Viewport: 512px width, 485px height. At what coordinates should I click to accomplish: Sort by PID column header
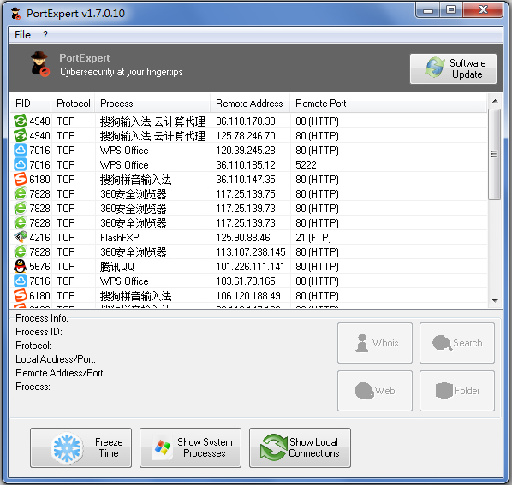(x=30, y=104)
